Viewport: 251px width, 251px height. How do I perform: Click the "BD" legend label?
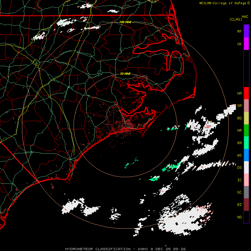pyautogui.click(x=239, y=118)
